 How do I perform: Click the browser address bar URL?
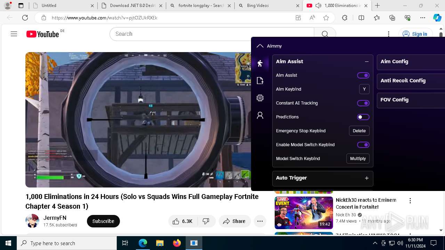tap(104, 18)
